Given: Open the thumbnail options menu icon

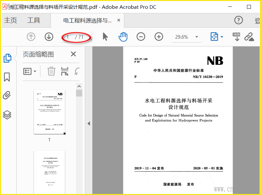Looking at the screenshot, I should pyautogui.click(x=30, y=71).
